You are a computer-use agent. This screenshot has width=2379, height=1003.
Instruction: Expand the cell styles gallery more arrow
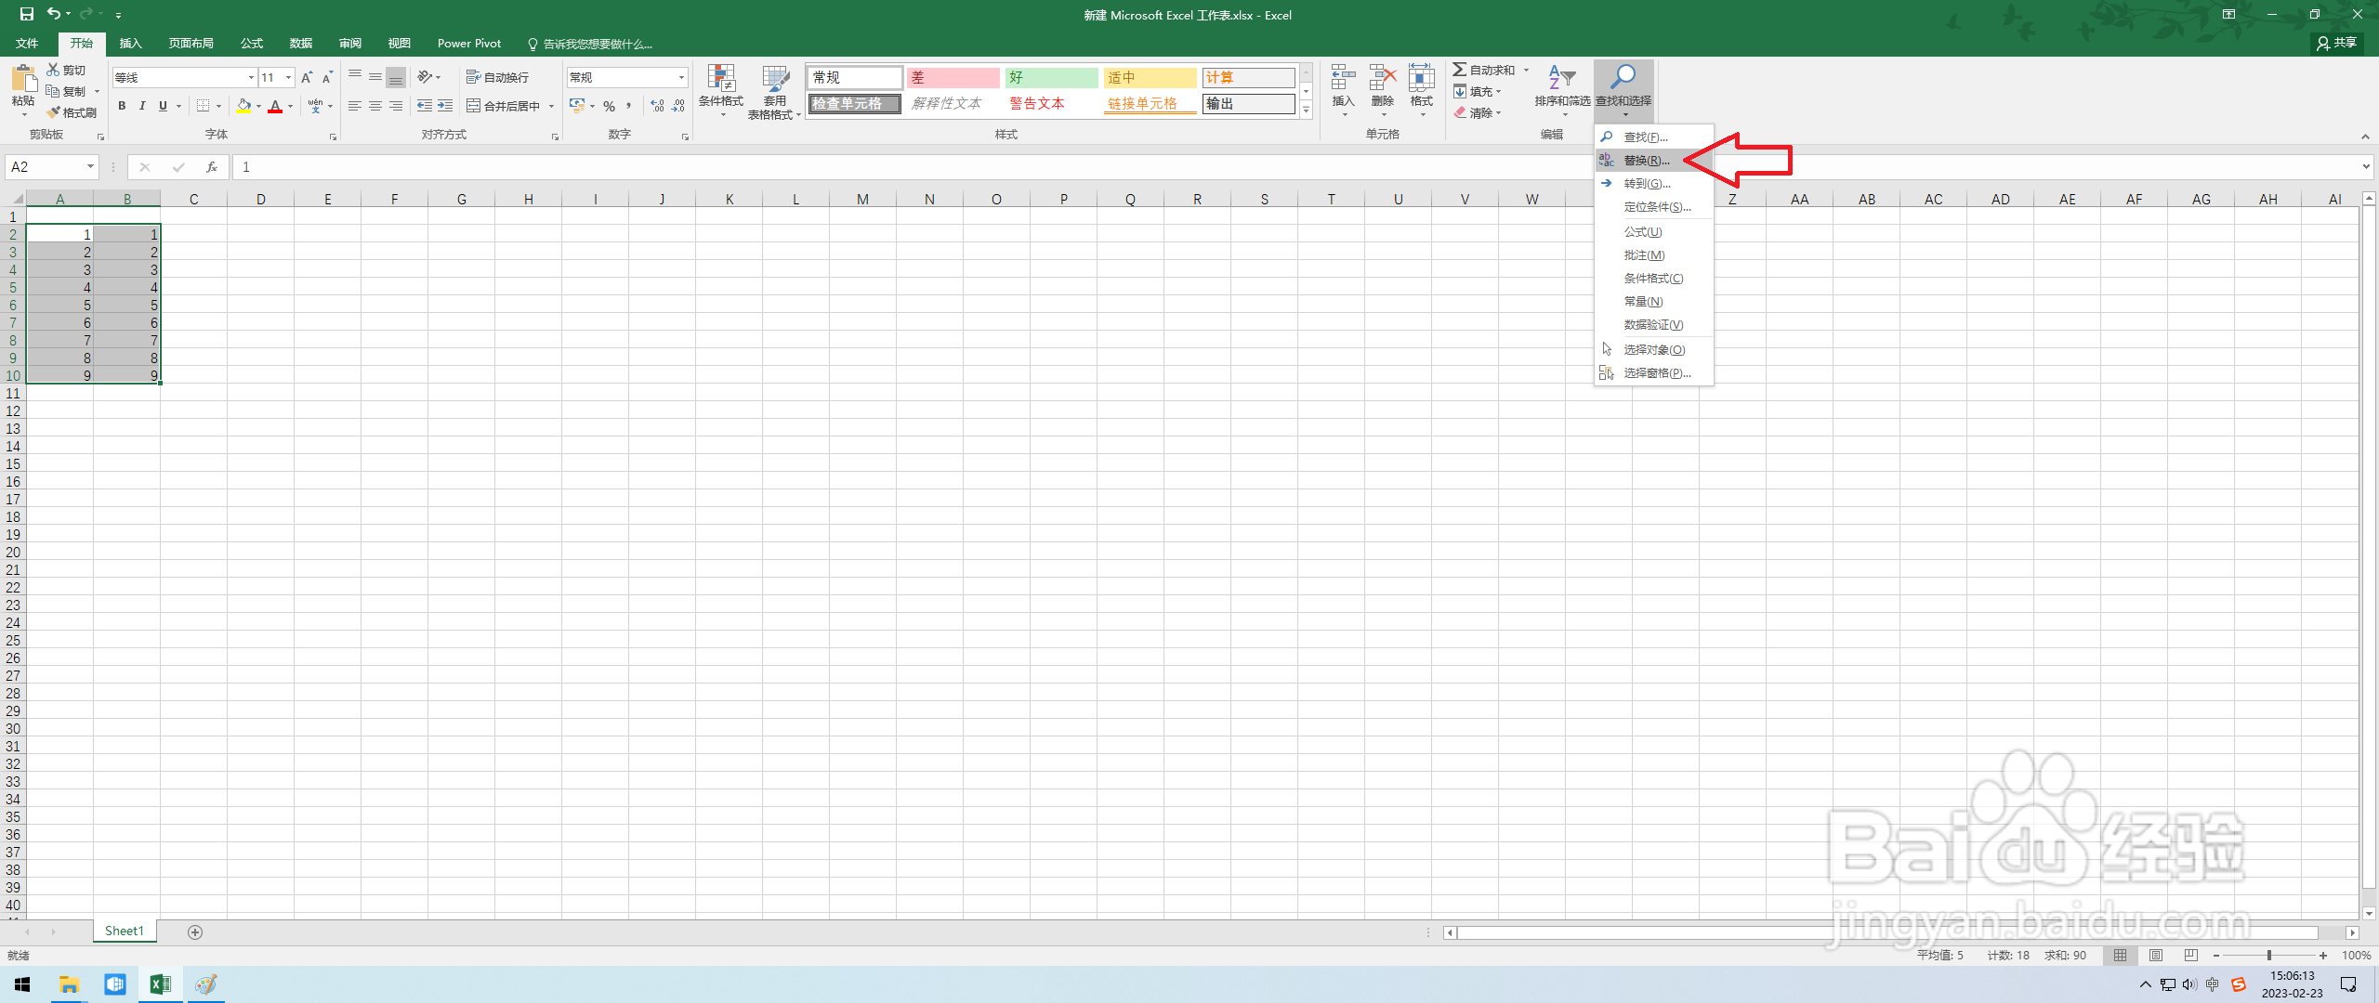1306,111
